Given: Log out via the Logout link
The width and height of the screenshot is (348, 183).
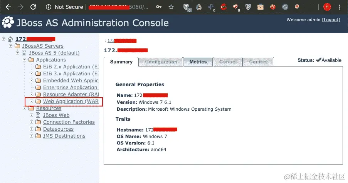Looking at the screenshot, I should click(x=331, y=20).
